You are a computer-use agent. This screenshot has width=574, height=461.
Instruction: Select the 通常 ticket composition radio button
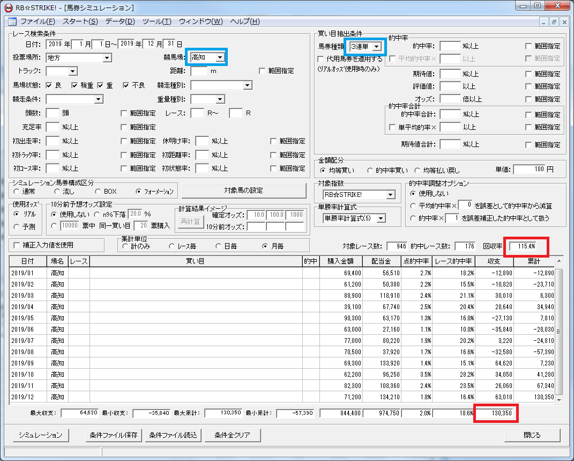(17, 191)
